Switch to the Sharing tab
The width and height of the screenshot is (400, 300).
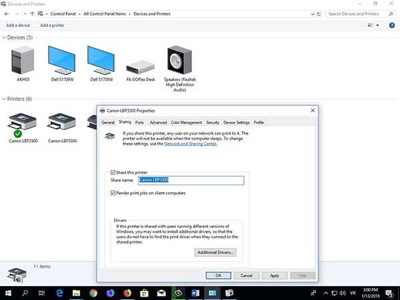point(125,122)
